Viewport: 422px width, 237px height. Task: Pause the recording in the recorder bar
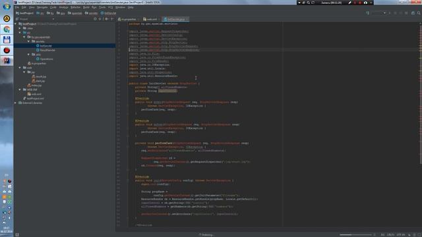tap(355, 3)
